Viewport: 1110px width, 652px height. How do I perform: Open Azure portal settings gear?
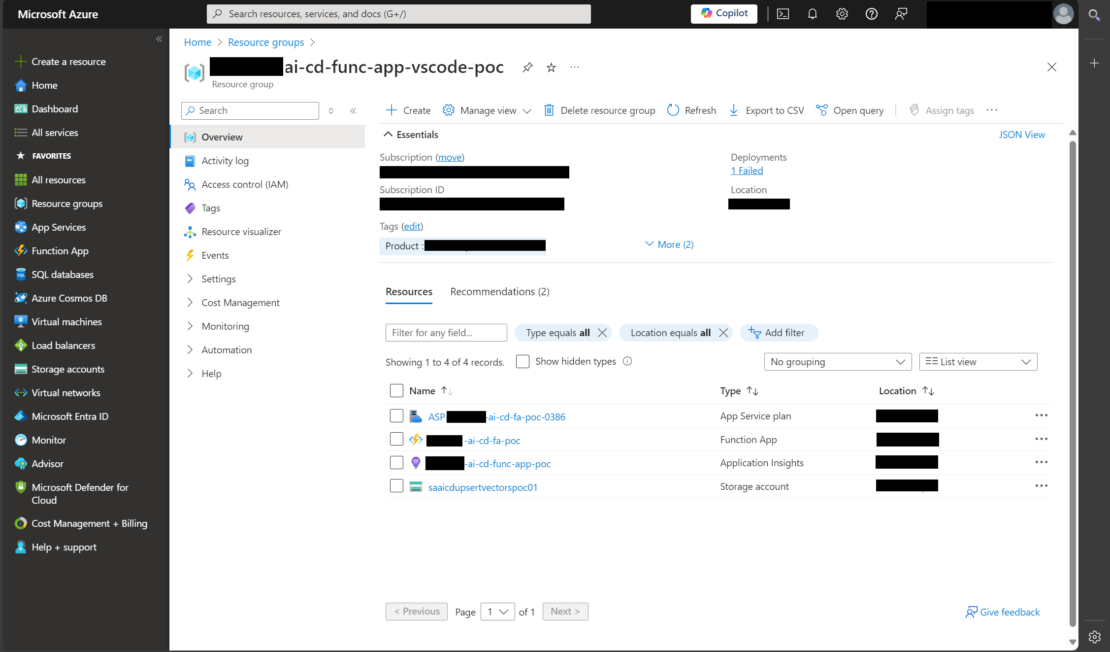842,14
